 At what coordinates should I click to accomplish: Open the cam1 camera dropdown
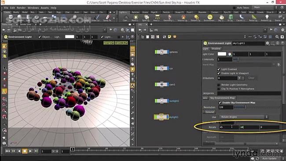point(121,43)
